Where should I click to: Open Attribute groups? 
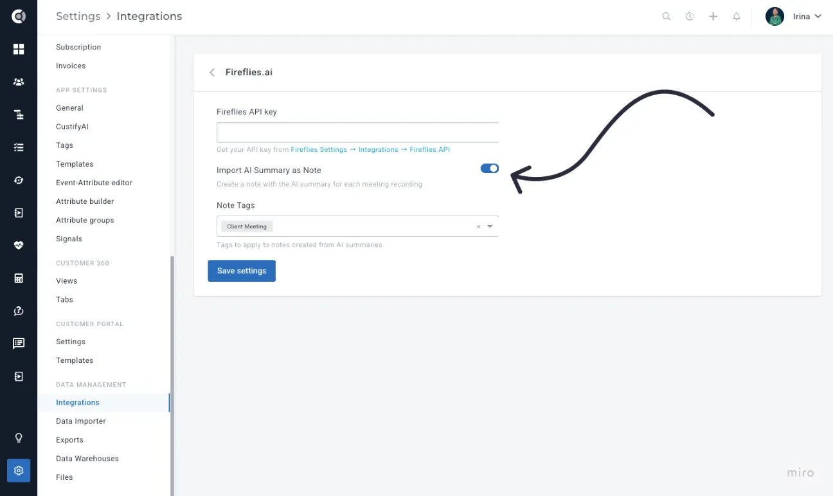pos(85,220)
